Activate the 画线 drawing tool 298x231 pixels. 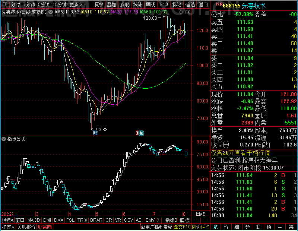[150, 4]
